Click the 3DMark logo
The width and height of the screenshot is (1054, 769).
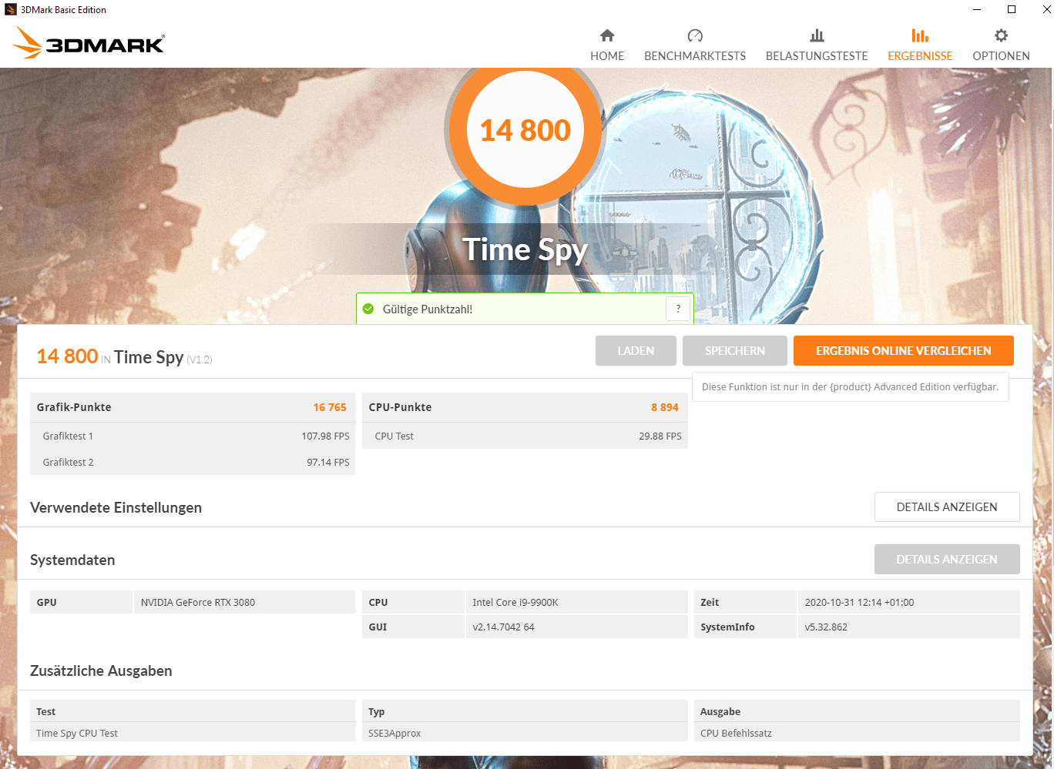[89, 43]
